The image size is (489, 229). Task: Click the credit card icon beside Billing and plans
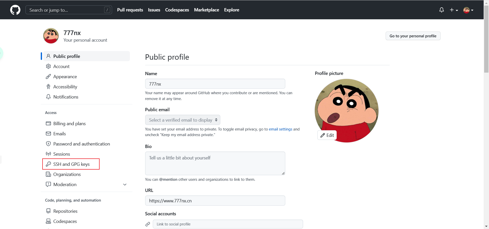48,123
